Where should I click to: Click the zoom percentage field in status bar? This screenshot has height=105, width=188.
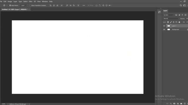point(4,104)
